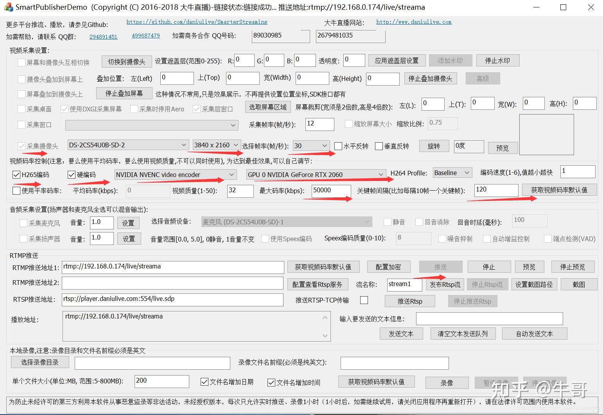Click the 录像 button to start recording
The image size is (603, 415).
[x=447, y=383]
